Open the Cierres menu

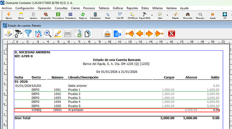(x=75, y=8)
